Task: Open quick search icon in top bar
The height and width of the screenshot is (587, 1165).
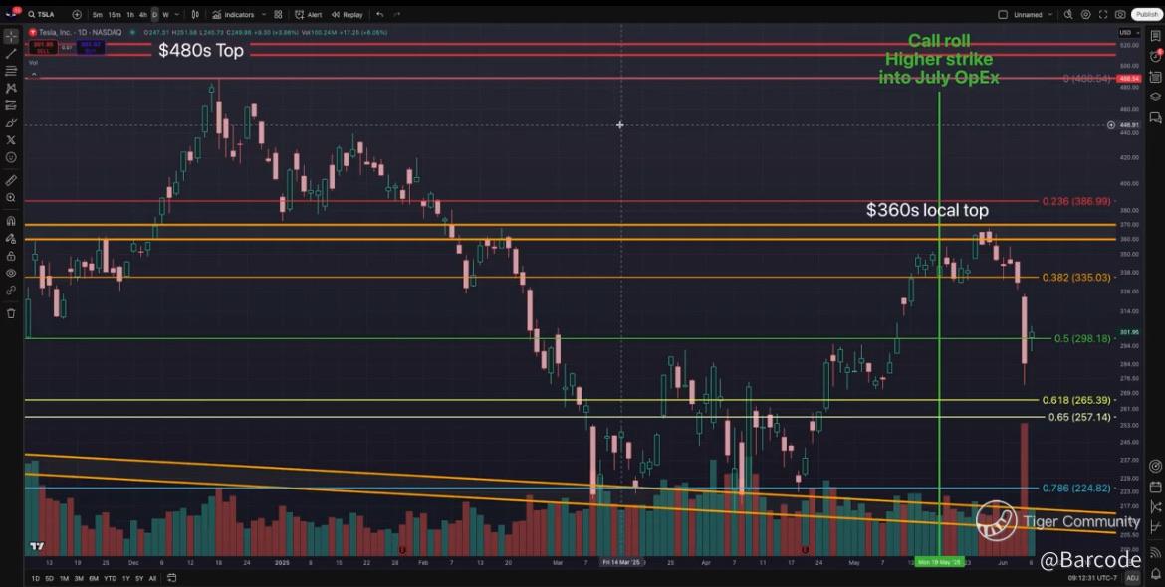Action: 1068,14
